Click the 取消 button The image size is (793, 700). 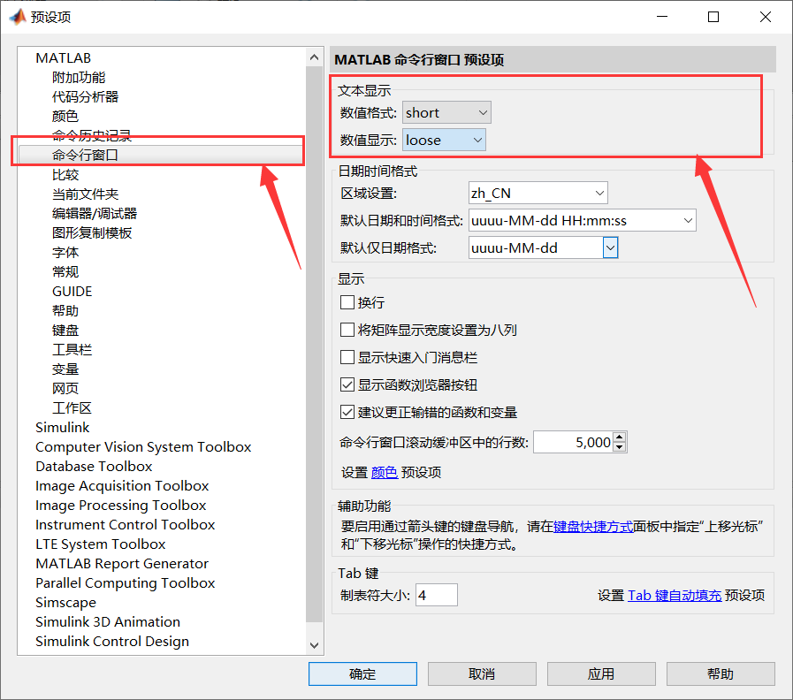tap(482, 673)
